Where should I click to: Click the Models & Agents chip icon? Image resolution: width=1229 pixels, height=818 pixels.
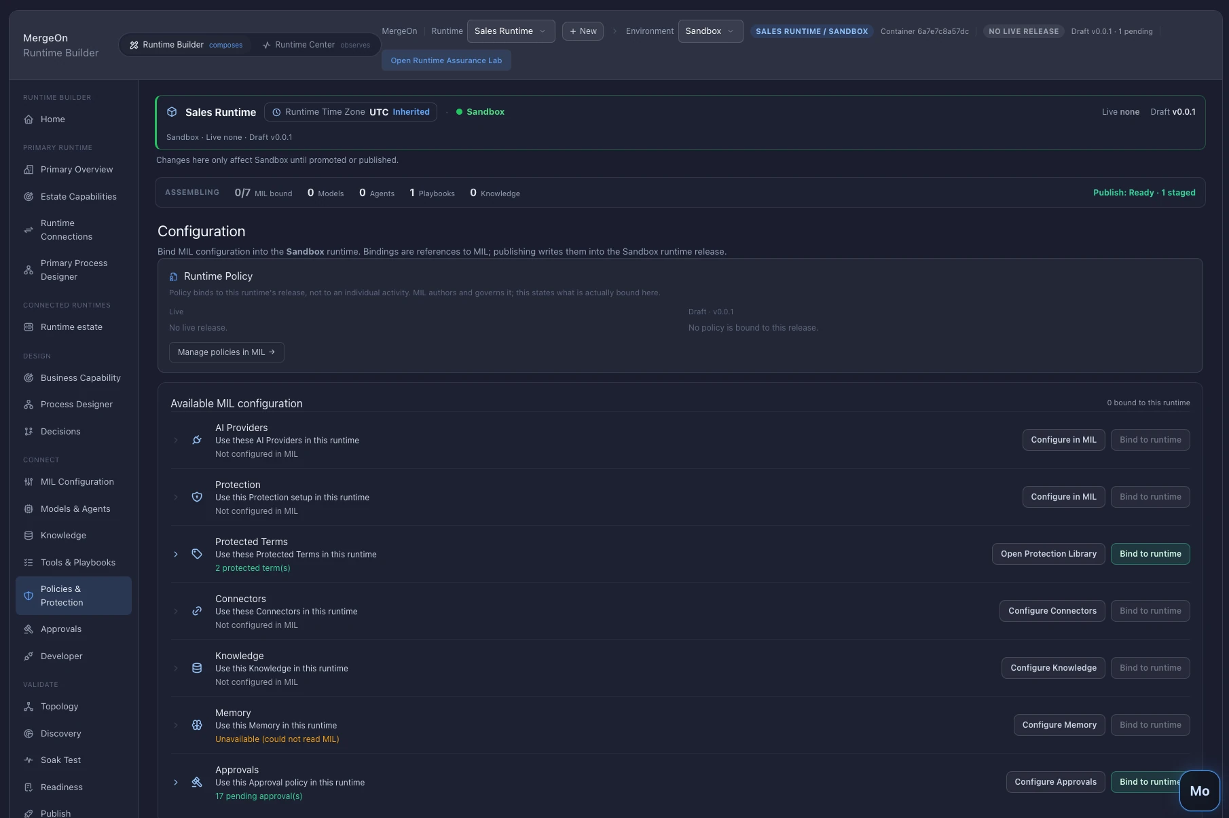29,509
